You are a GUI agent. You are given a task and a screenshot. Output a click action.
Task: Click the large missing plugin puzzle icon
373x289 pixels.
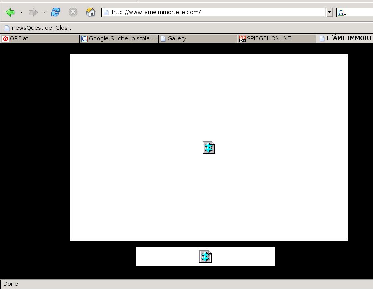tap(208, 147)
